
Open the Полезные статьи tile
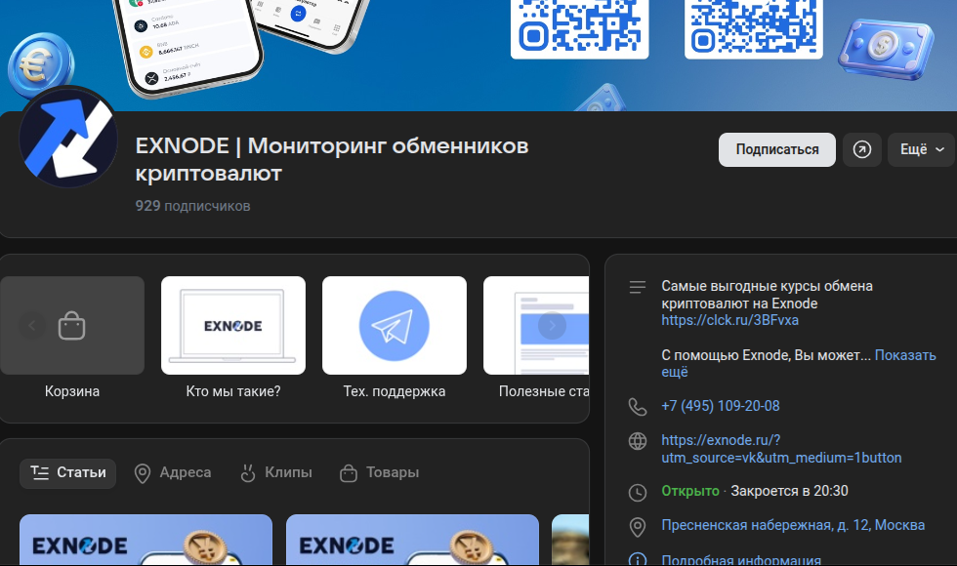[x=536, y=326]
